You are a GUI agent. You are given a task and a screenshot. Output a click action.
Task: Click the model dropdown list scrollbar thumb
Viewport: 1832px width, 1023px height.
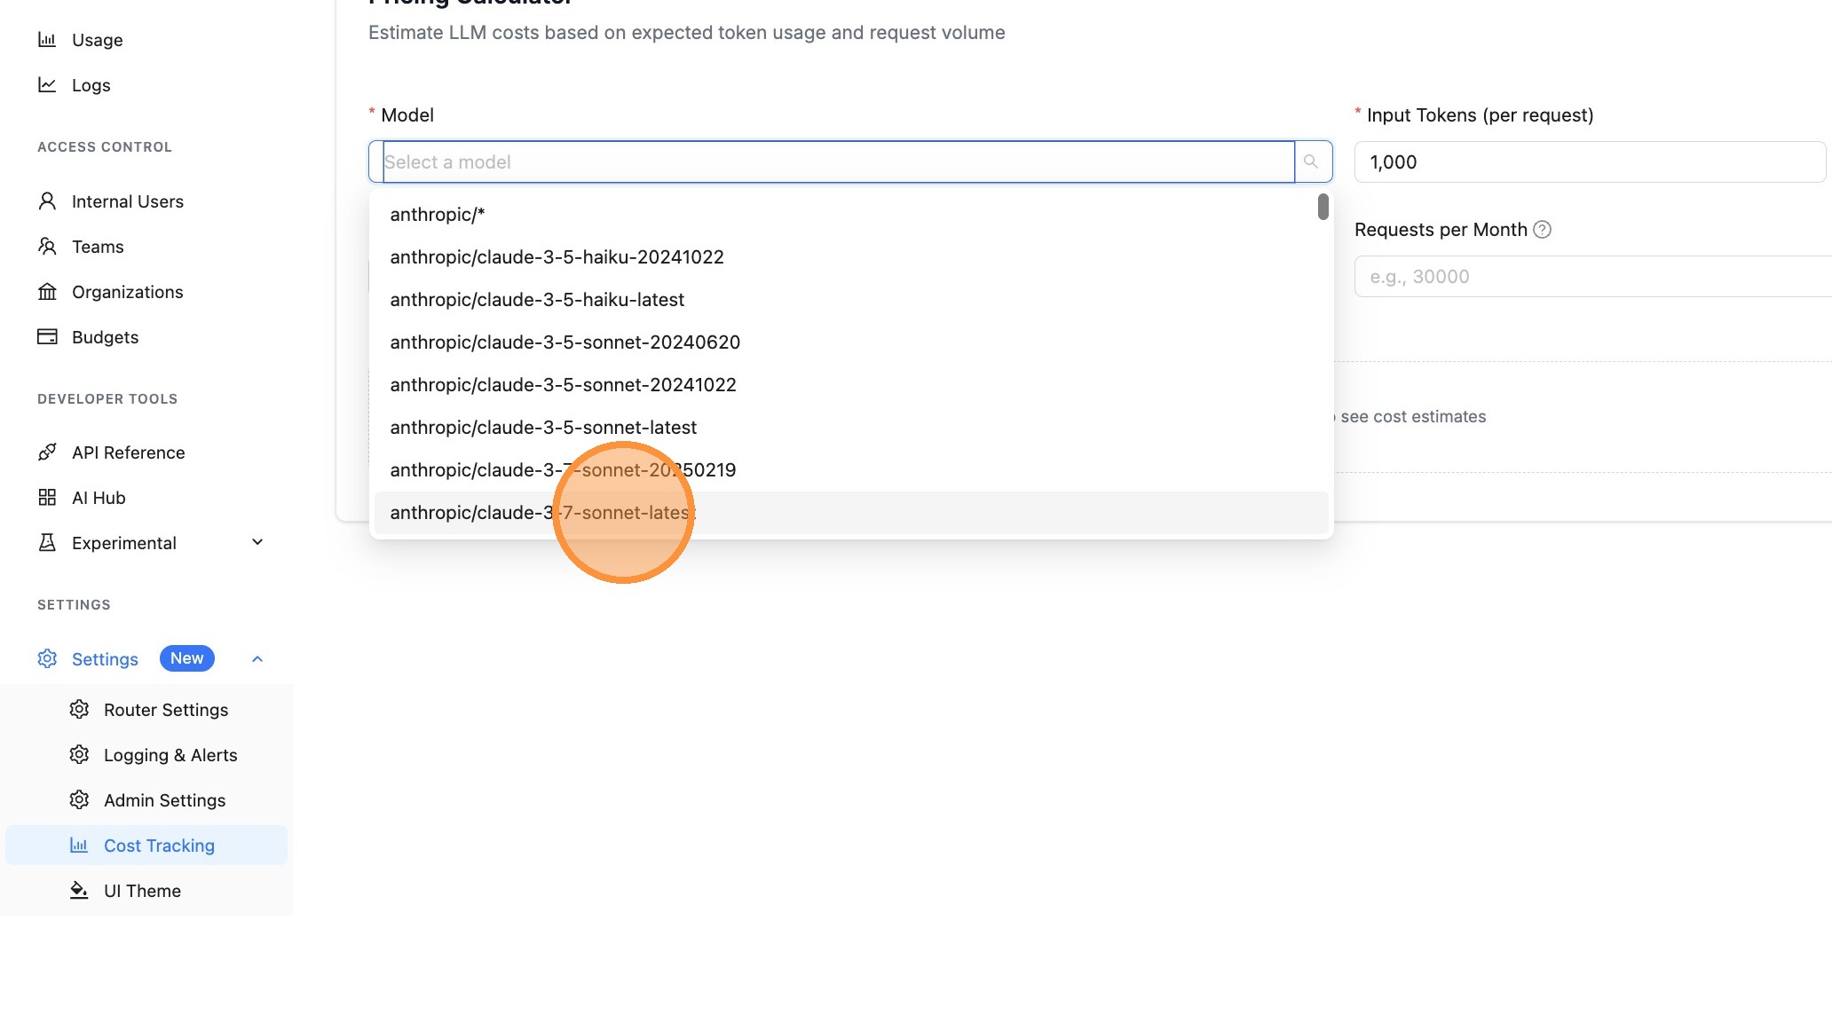(x=1323, y=207)
